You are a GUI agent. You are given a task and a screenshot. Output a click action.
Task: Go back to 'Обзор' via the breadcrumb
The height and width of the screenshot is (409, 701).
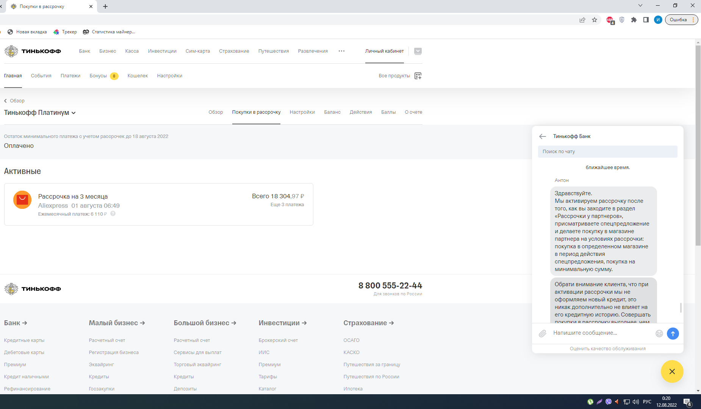pyautogui.click(x=14, y=101)
